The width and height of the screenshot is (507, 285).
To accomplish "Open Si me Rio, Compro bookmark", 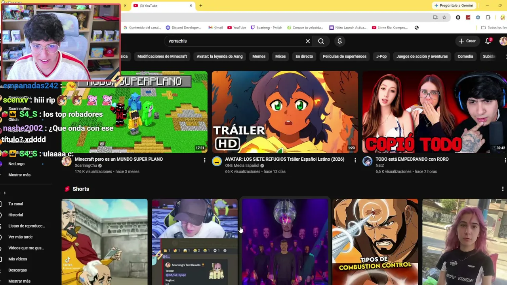I will pos(389,28).
